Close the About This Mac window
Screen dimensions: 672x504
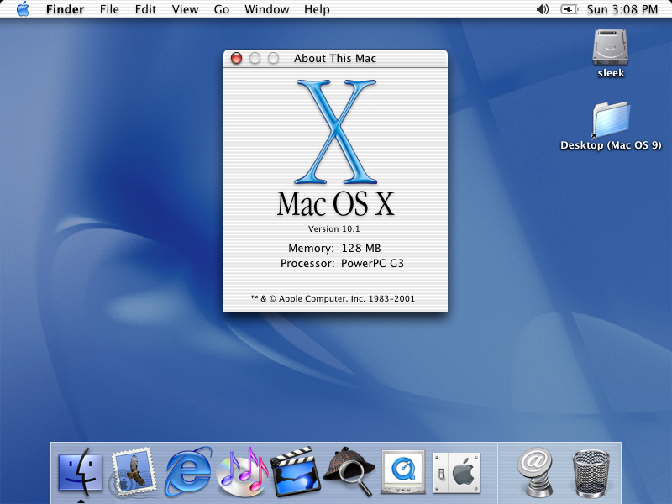(x=236, y=58)
